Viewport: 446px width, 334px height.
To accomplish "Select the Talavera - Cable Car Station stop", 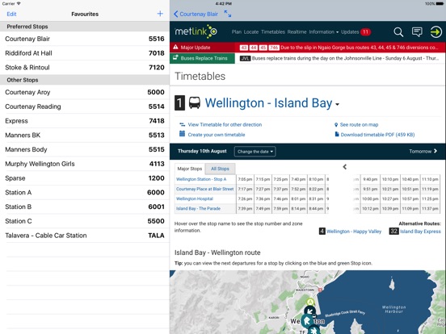I will pyautogui.click(x=85, y=236).
